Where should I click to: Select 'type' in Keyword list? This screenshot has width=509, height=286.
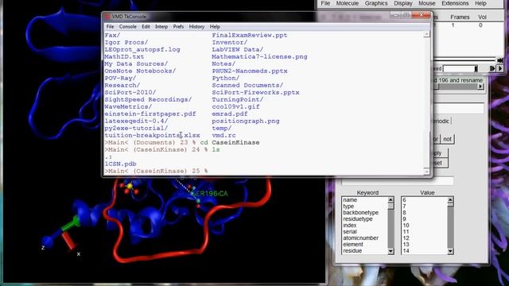coord(348,207)
